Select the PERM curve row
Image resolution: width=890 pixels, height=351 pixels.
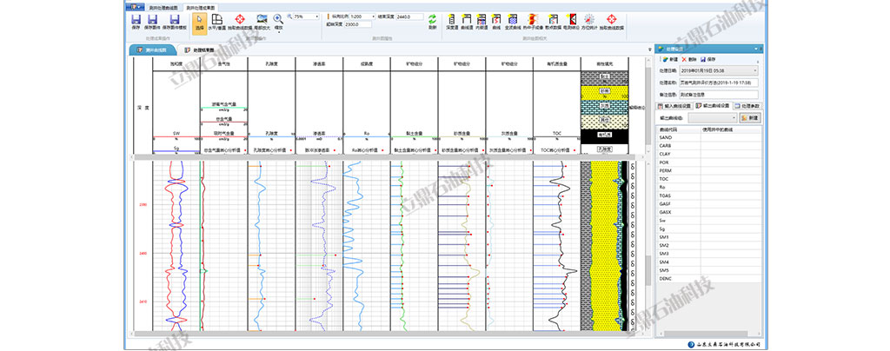707,170
